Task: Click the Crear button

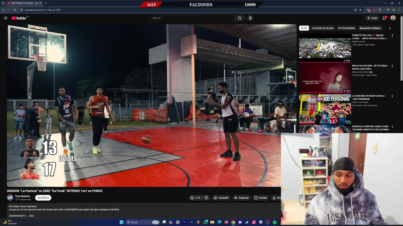Action: [x=372, y=18]
